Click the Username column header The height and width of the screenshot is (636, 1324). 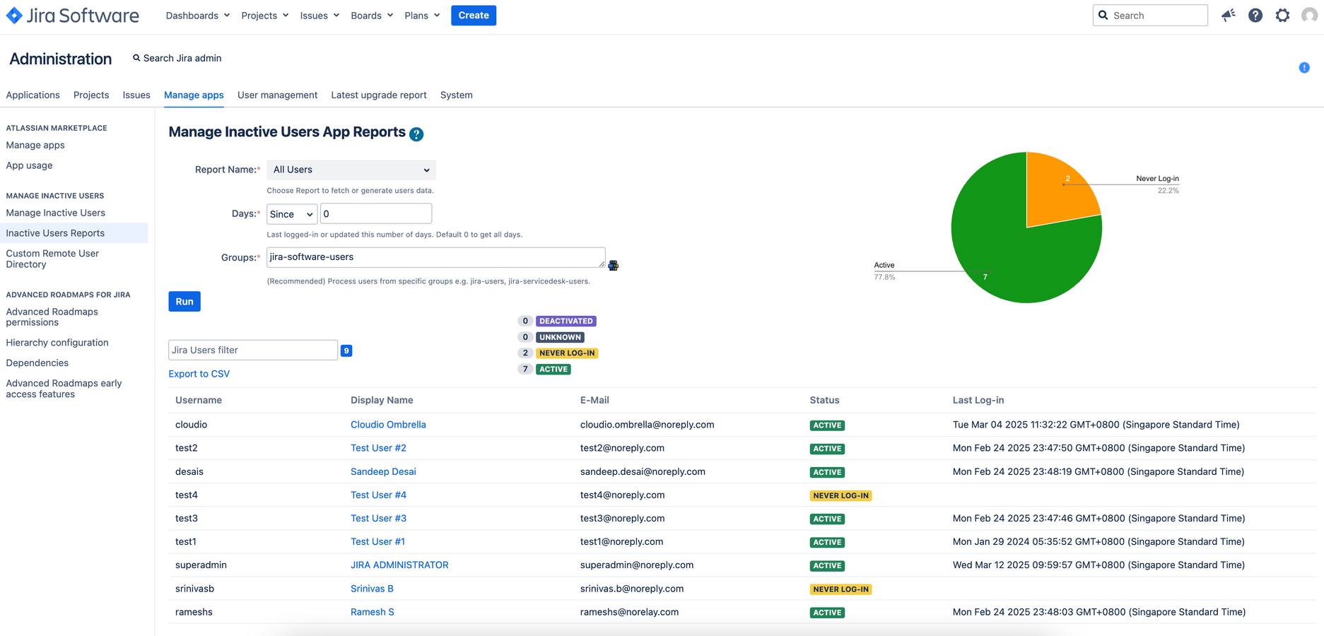[x=199, y=400]
